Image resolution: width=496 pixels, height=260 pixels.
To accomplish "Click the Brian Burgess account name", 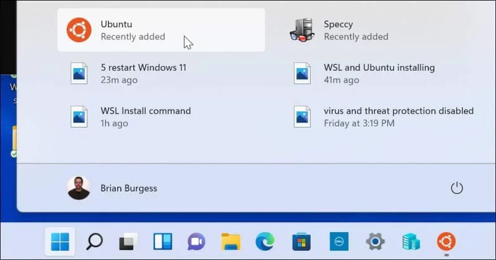I will (x=129, y=188).
